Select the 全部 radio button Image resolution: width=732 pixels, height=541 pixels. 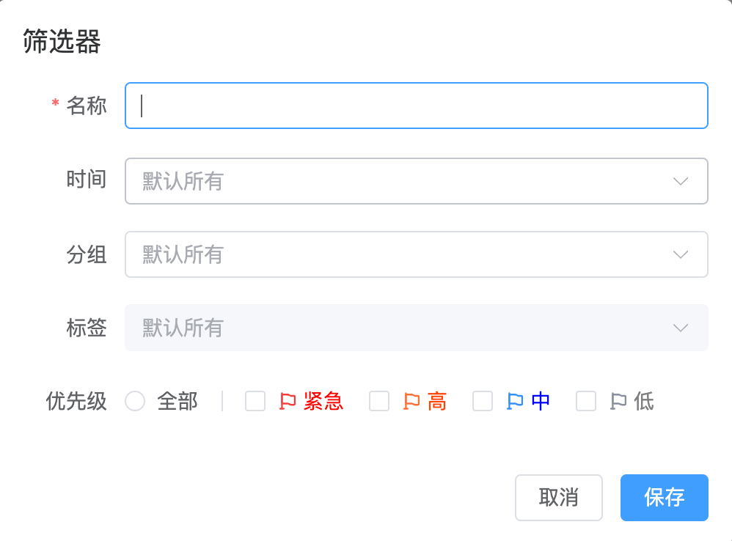tap(135, 401)
